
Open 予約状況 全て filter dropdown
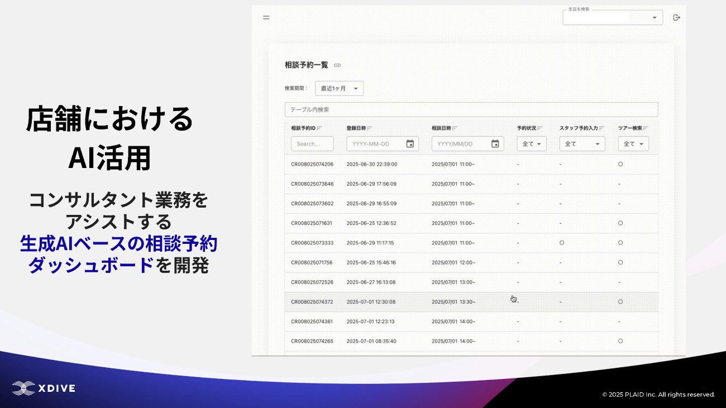tap(532, 143)
